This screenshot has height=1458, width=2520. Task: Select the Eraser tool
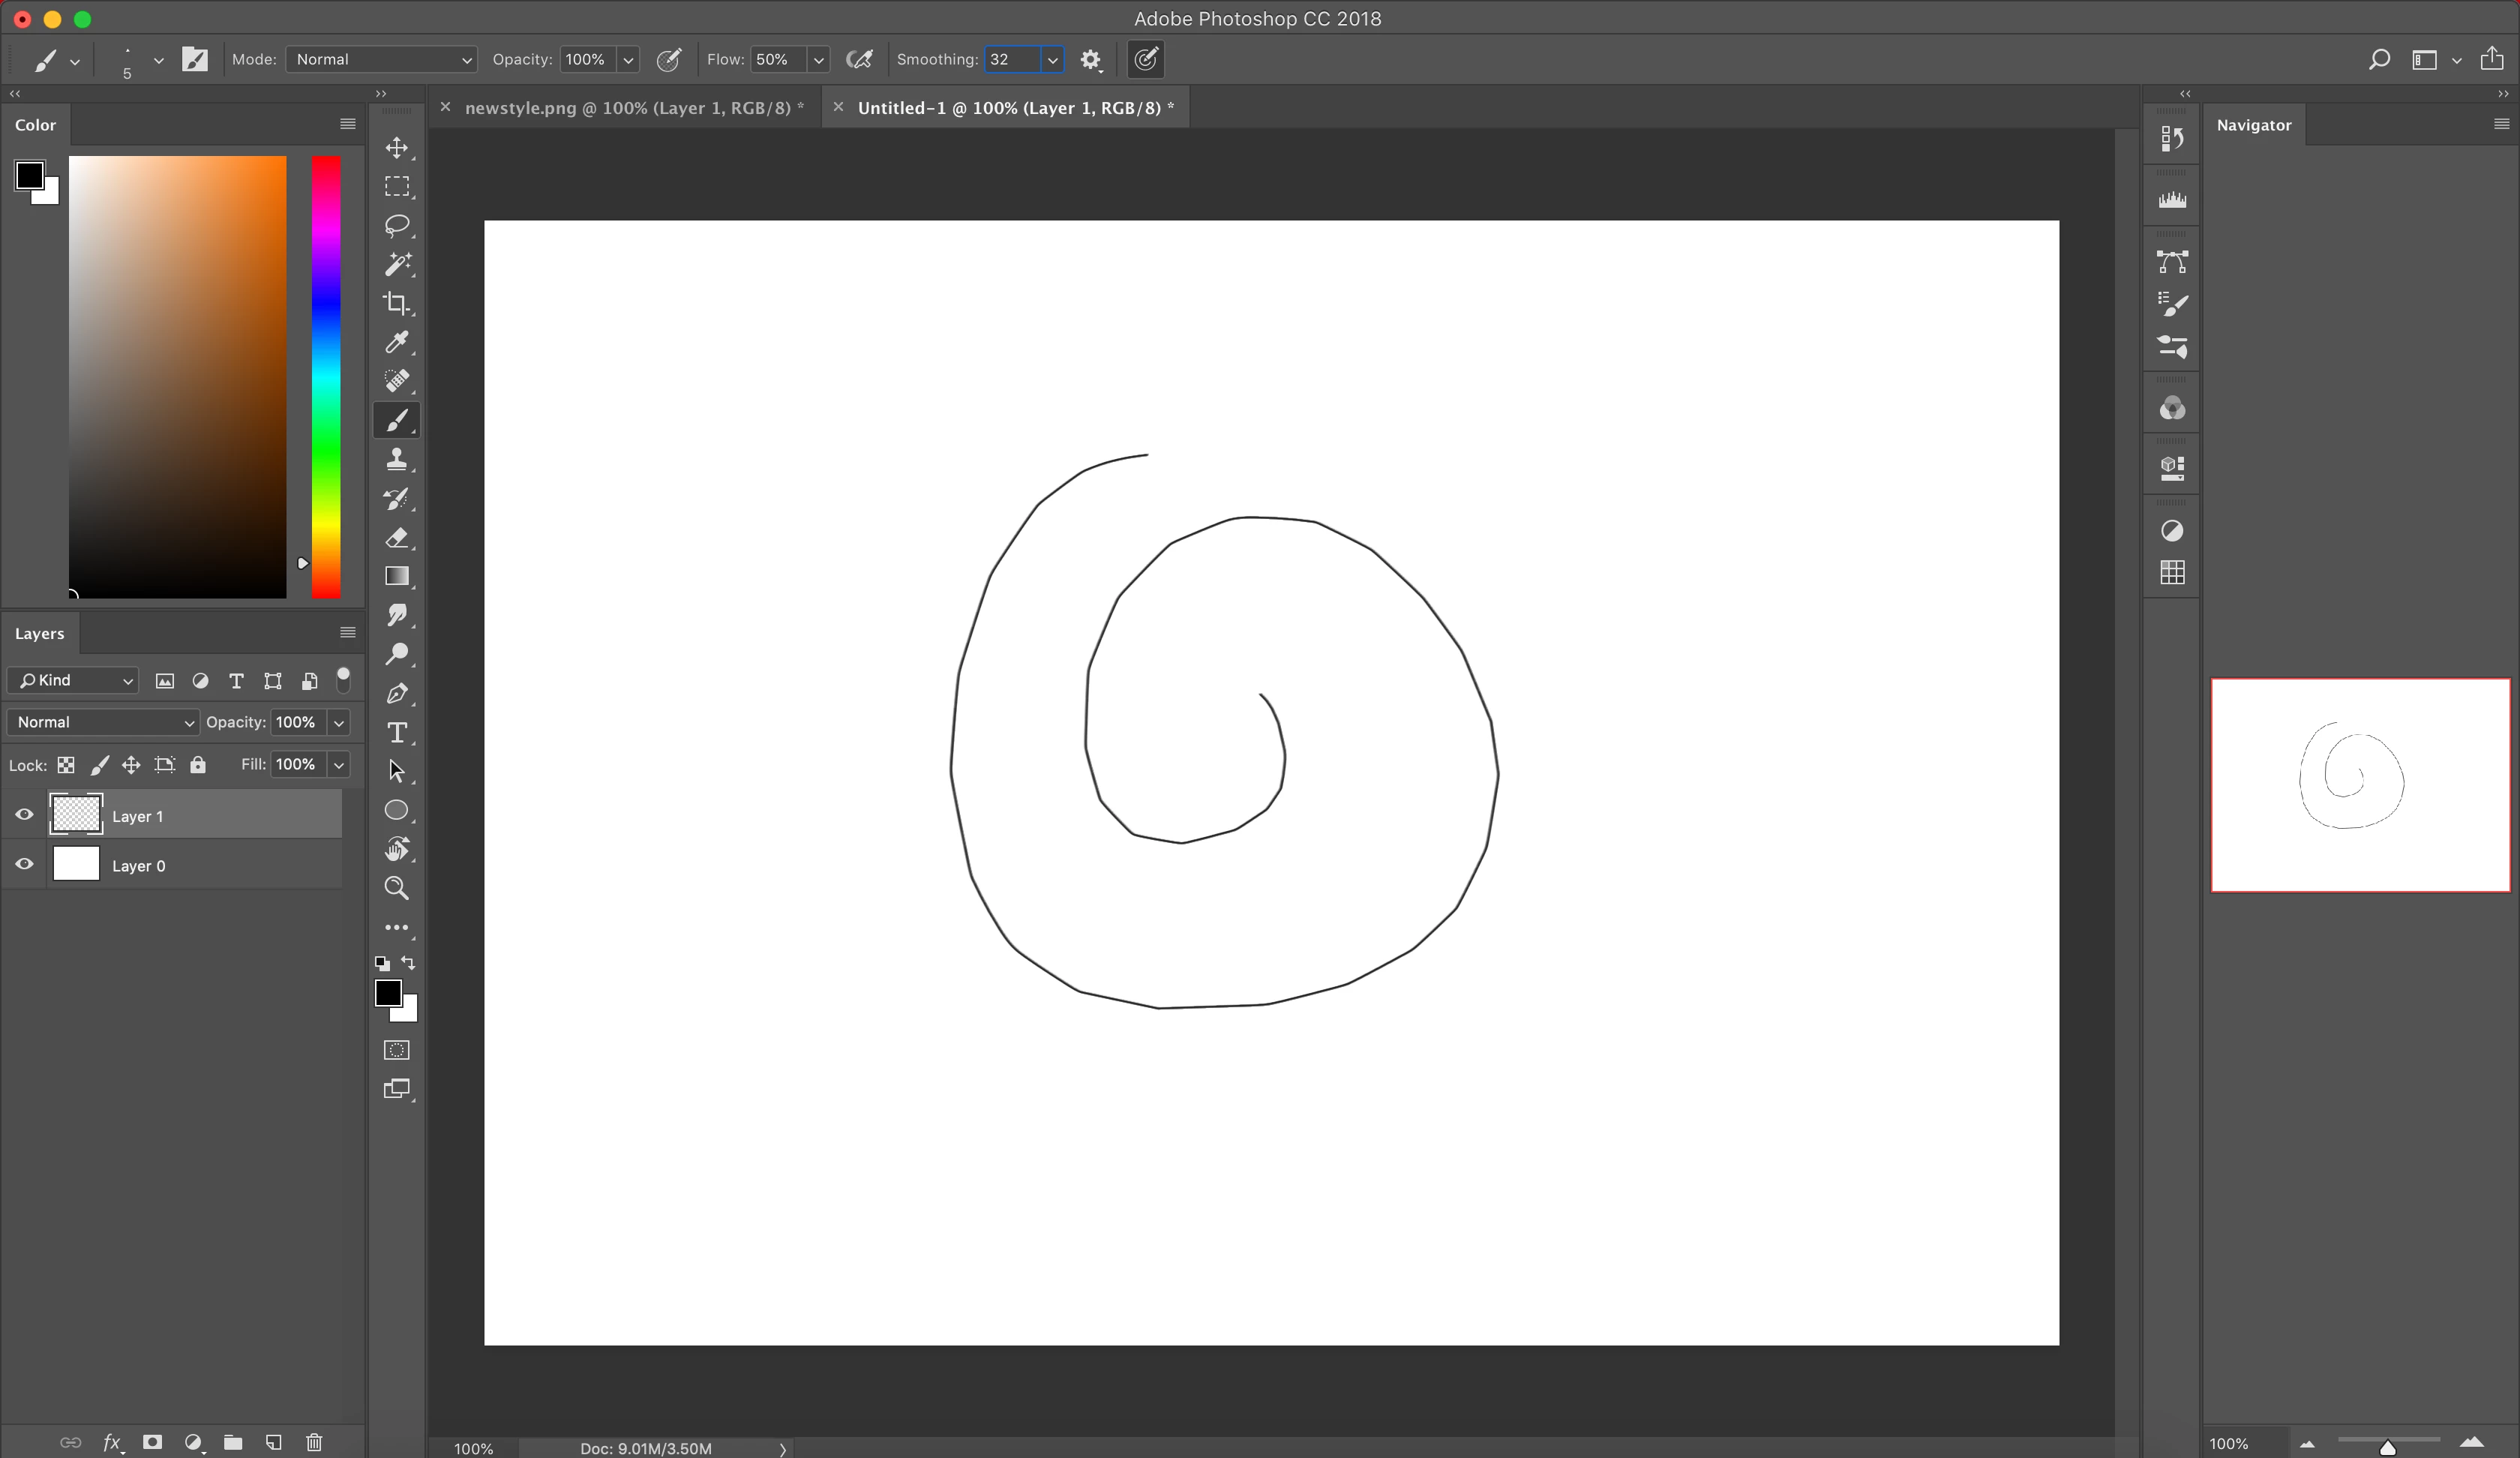(397, 537)
